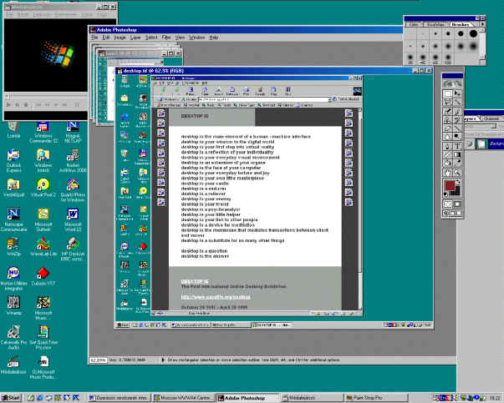The image size is (504, 403).
Task: Reset to default colors icon
Action: 445,194
